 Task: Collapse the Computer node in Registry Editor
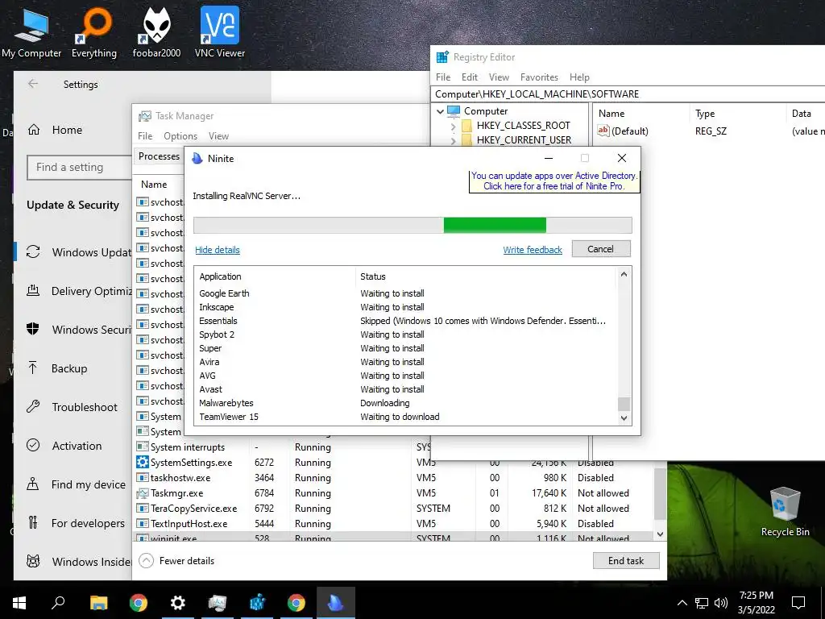pyautogui.click(x=440, y=111)
